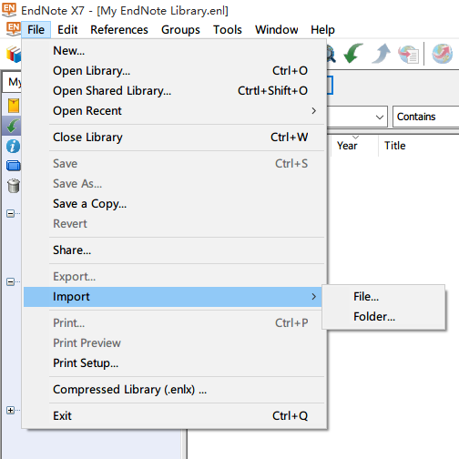Click the blue folder icon in sidebar
The image size is (459, 459).
(14, 166)
